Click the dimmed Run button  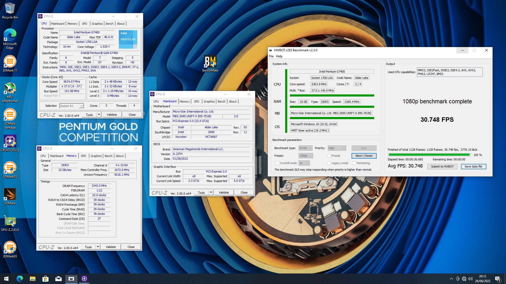point(364,148)
